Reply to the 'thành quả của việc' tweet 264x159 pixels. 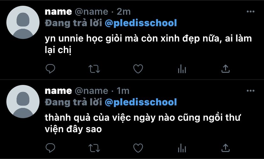pos(50,148)
